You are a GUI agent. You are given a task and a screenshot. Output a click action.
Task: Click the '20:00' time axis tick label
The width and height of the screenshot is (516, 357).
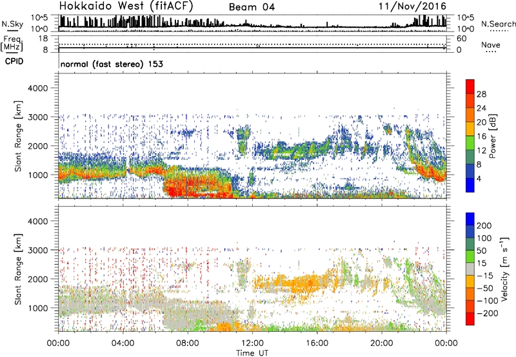tap(381, 343)
